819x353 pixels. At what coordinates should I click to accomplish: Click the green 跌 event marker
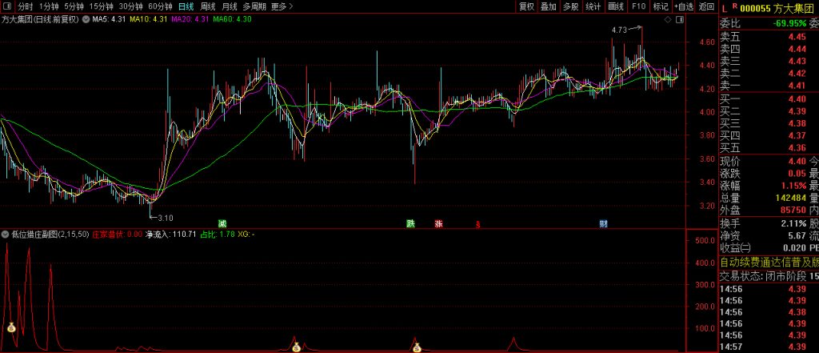click(411, 223)
